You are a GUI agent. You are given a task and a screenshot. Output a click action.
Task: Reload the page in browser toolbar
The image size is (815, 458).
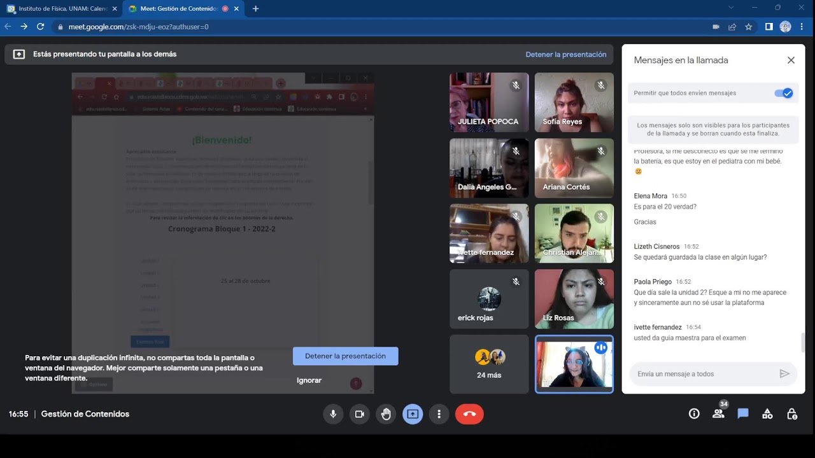coord(40,27)
